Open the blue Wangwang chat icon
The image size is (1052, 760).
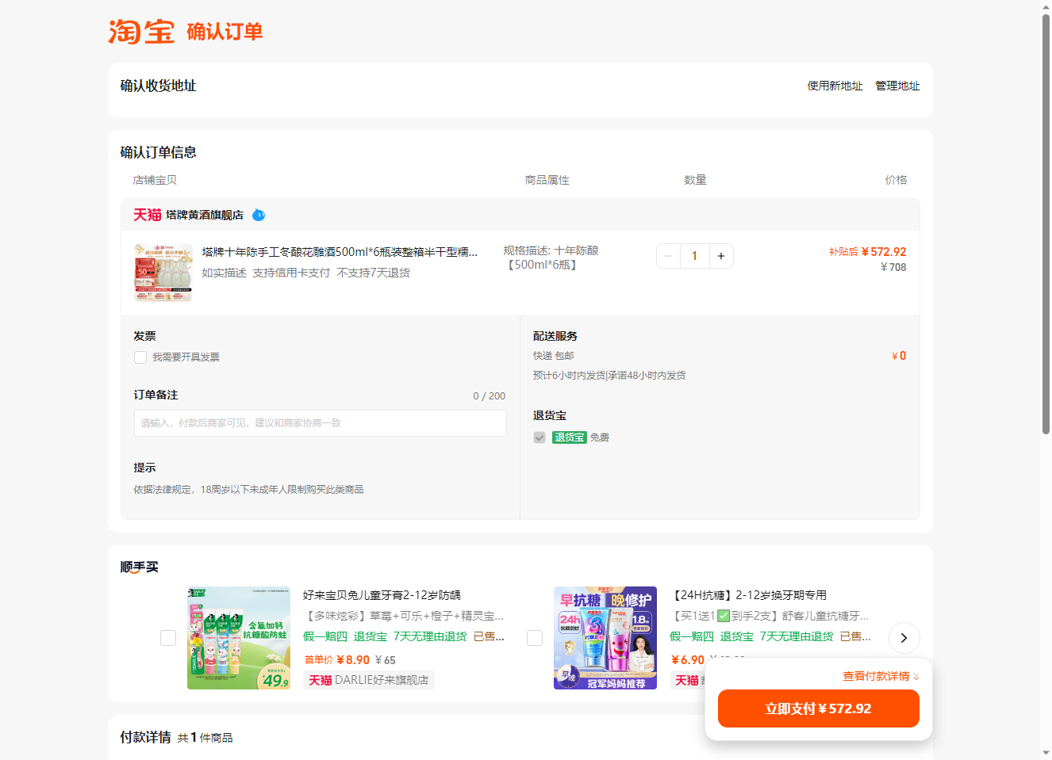coord(259,215)
